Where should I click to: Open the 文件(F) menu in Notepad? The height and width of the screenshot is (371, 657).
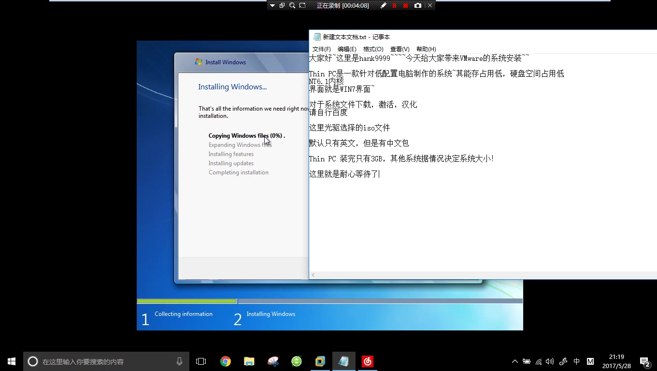(x=322, y=49)
